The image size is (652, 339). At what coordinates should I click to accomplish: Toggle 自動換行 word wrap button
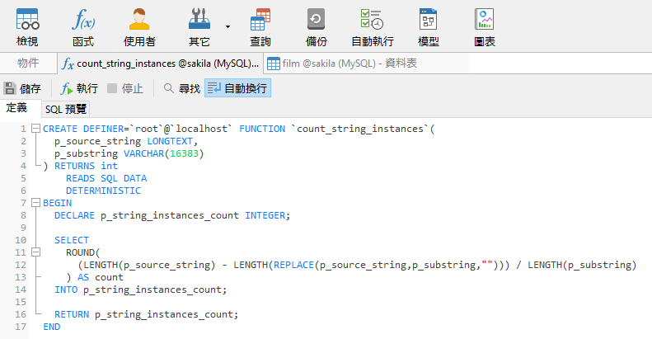[237, 88]
